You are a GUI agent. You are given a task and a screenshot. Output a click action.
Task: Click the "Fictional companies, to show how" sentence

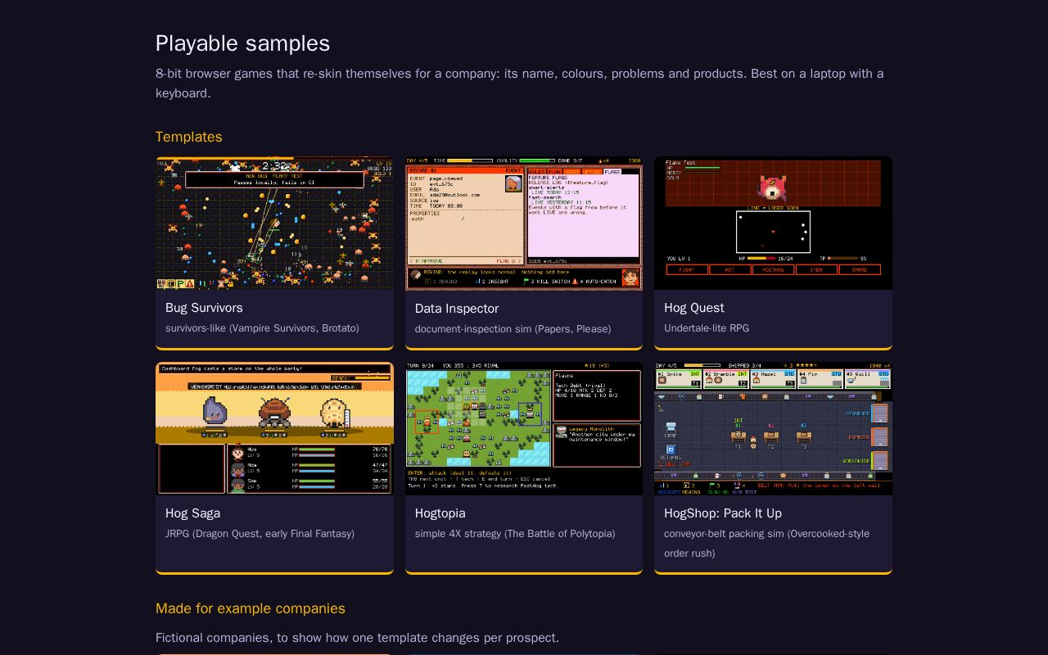point(357,638)
